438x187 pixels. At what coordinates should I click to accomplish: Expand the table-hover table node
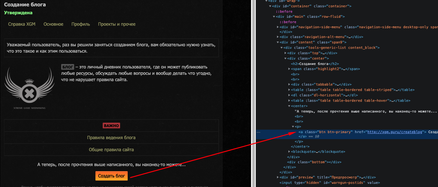[x=289, y=100]
